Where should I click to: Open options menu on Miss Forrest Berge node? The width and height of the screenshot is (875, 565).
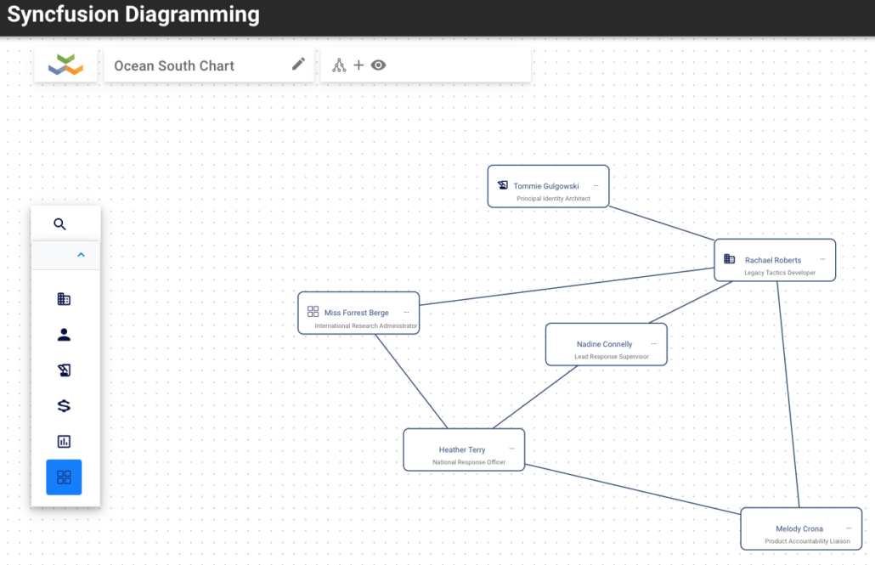pos(406,312)
